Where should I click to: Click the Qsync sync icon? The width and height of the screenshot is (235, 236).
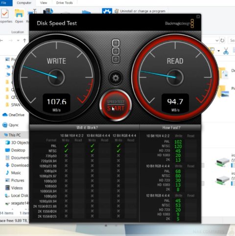pos(5,125)
